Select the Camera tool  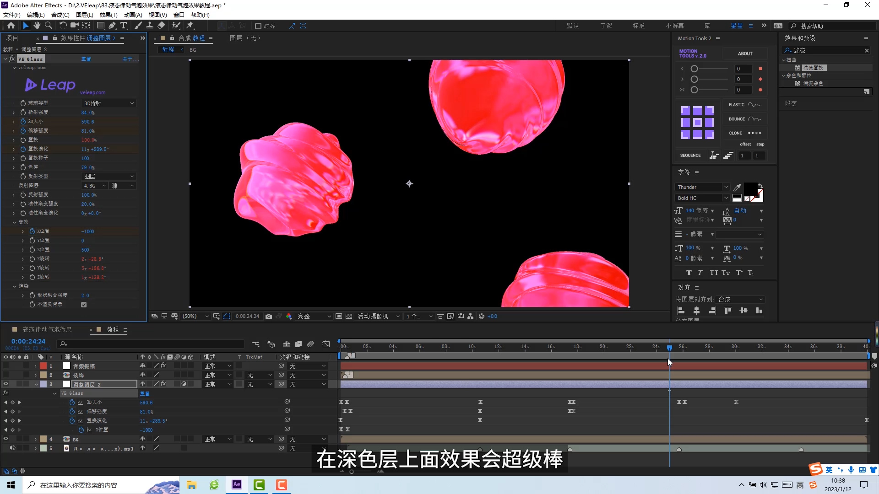(x=74, y=26)
